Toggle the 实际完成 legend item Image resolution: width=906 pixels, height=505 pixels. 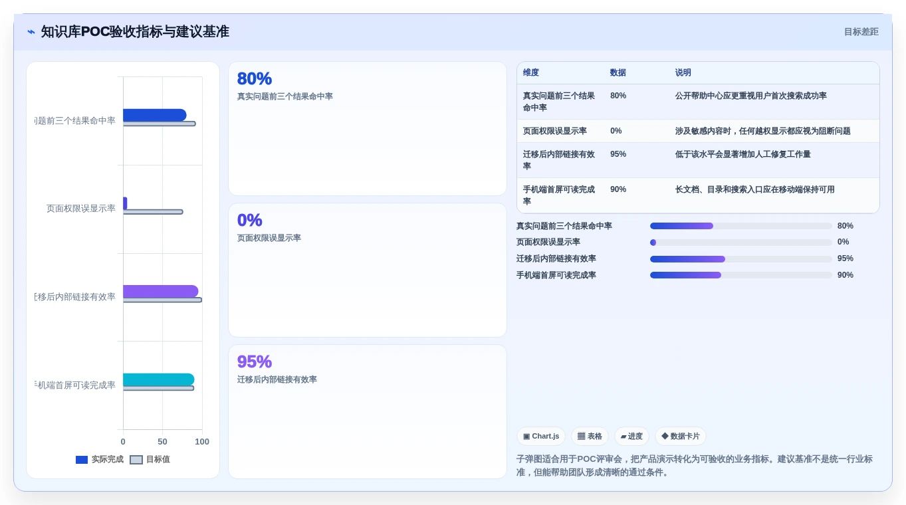tap(100, 459)
